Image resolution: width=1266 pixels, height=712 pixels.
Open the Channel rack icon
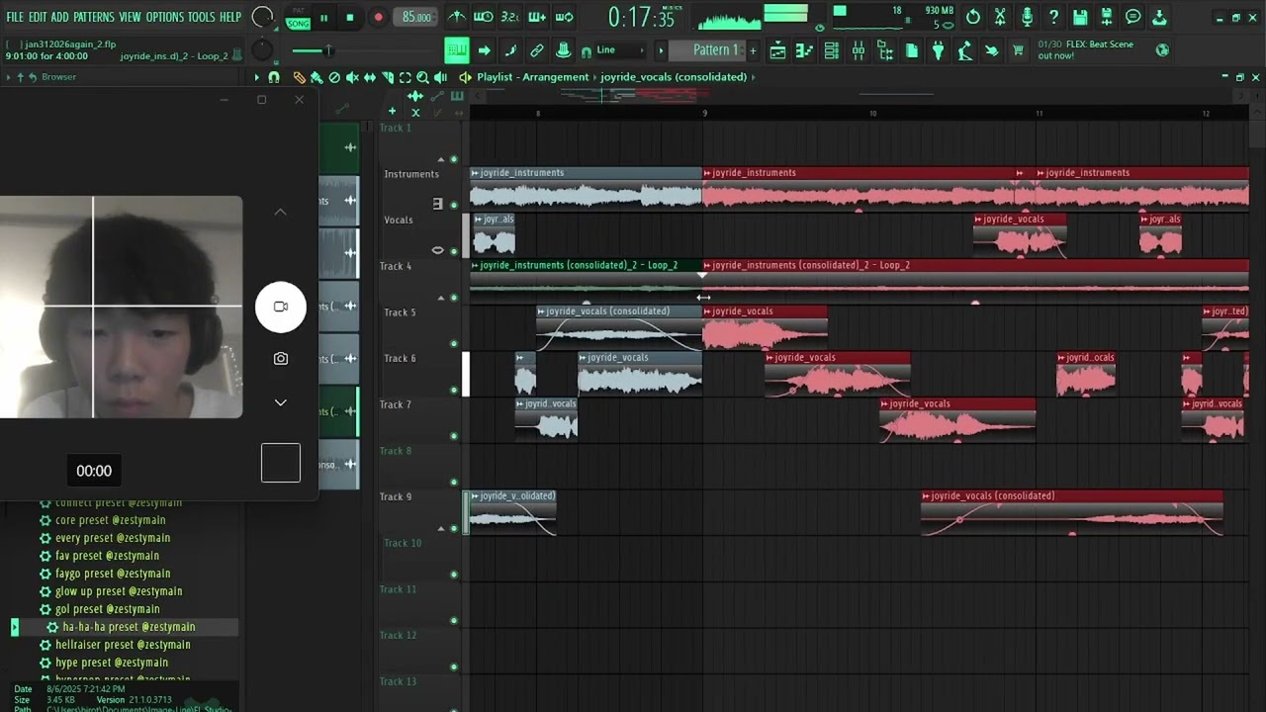tap(831, 50)
